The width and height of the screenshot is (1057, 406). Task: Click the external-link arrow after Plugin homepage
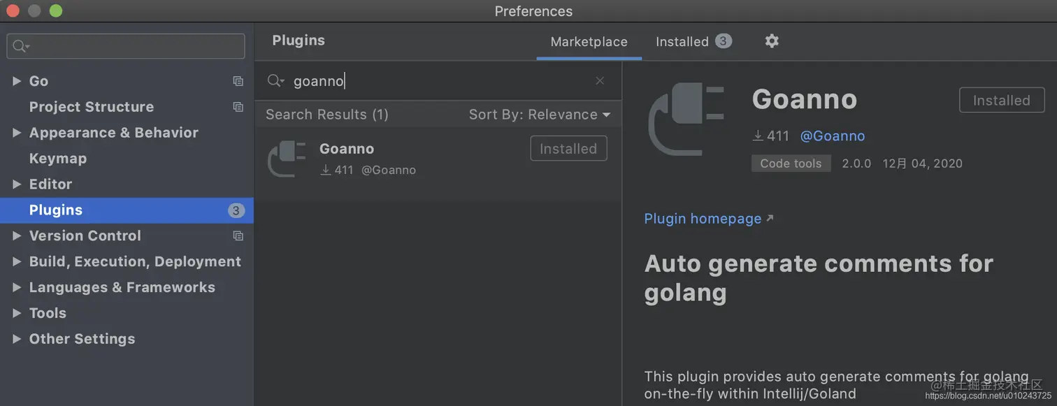tap(770, 218)
